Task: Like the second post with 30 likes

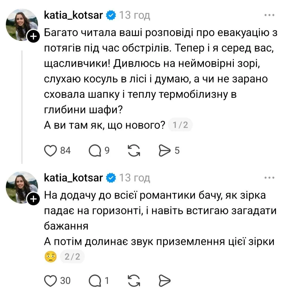Action: [x=50, y=281]
